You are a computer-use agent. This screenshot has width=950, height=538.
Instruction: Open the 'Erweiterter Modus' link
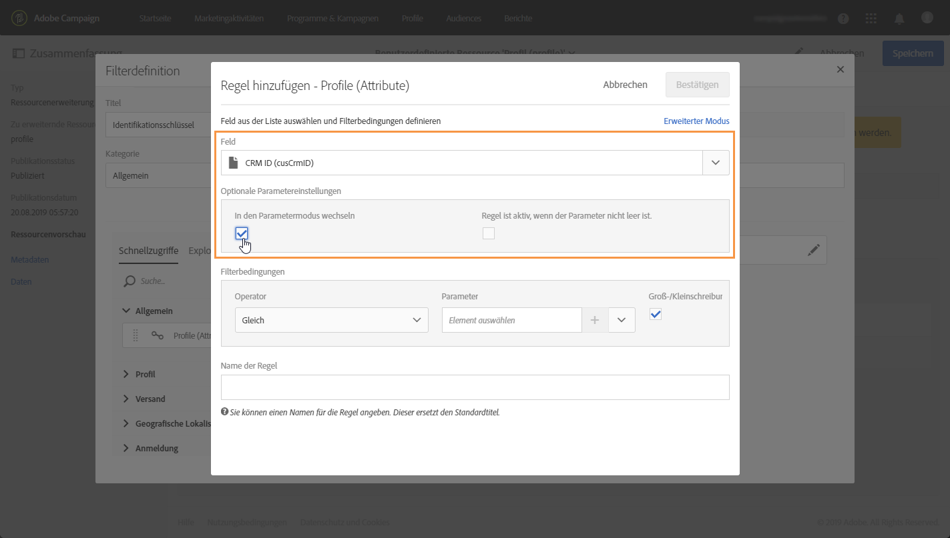click(x=696, y=121)
